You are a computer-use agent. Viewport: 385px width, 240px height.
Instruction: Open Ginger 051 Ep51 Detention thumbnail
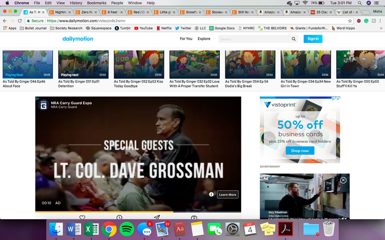click(83, 64)
